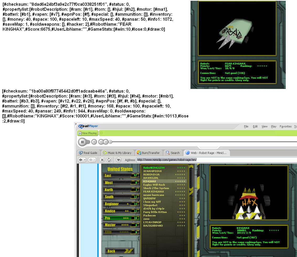Skip to the next clip

[106, 142]
